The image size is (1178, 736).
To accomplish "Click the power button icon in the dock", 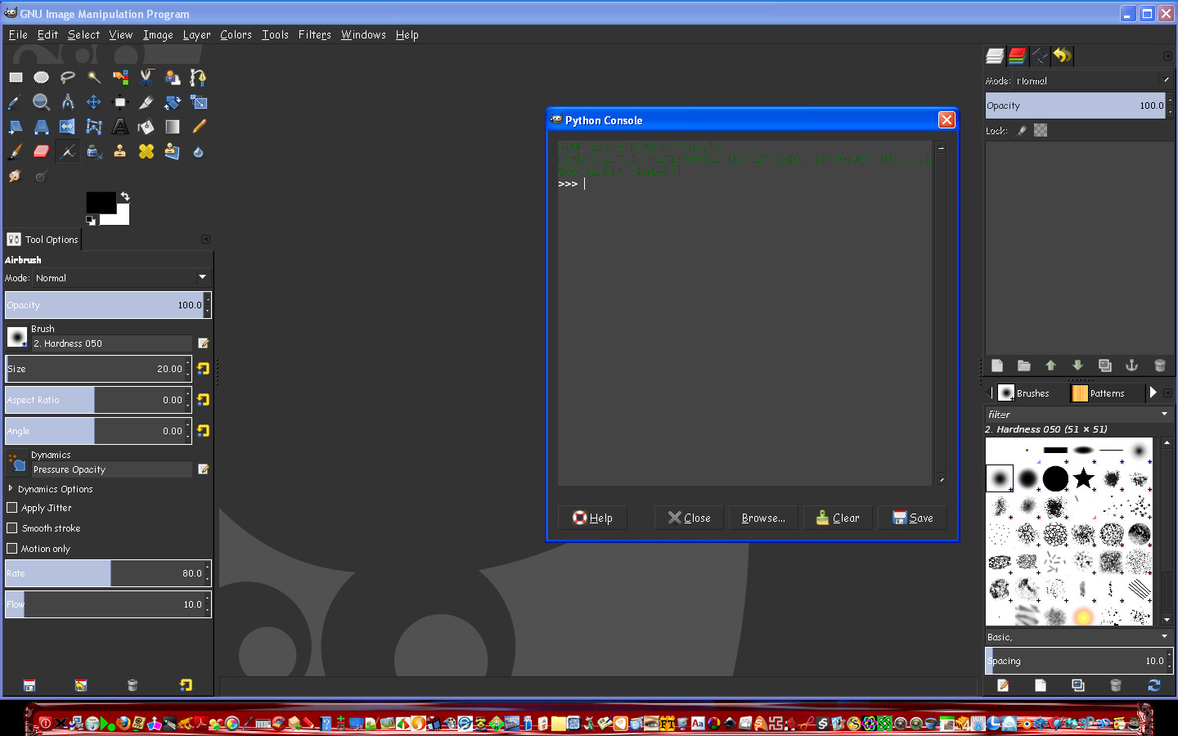I will point(46,723).
